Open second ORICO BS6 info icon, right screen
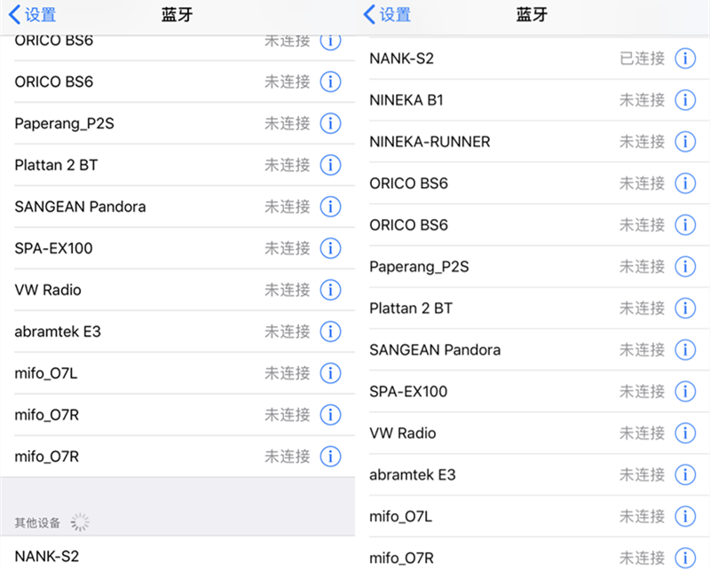 [685, 225]
